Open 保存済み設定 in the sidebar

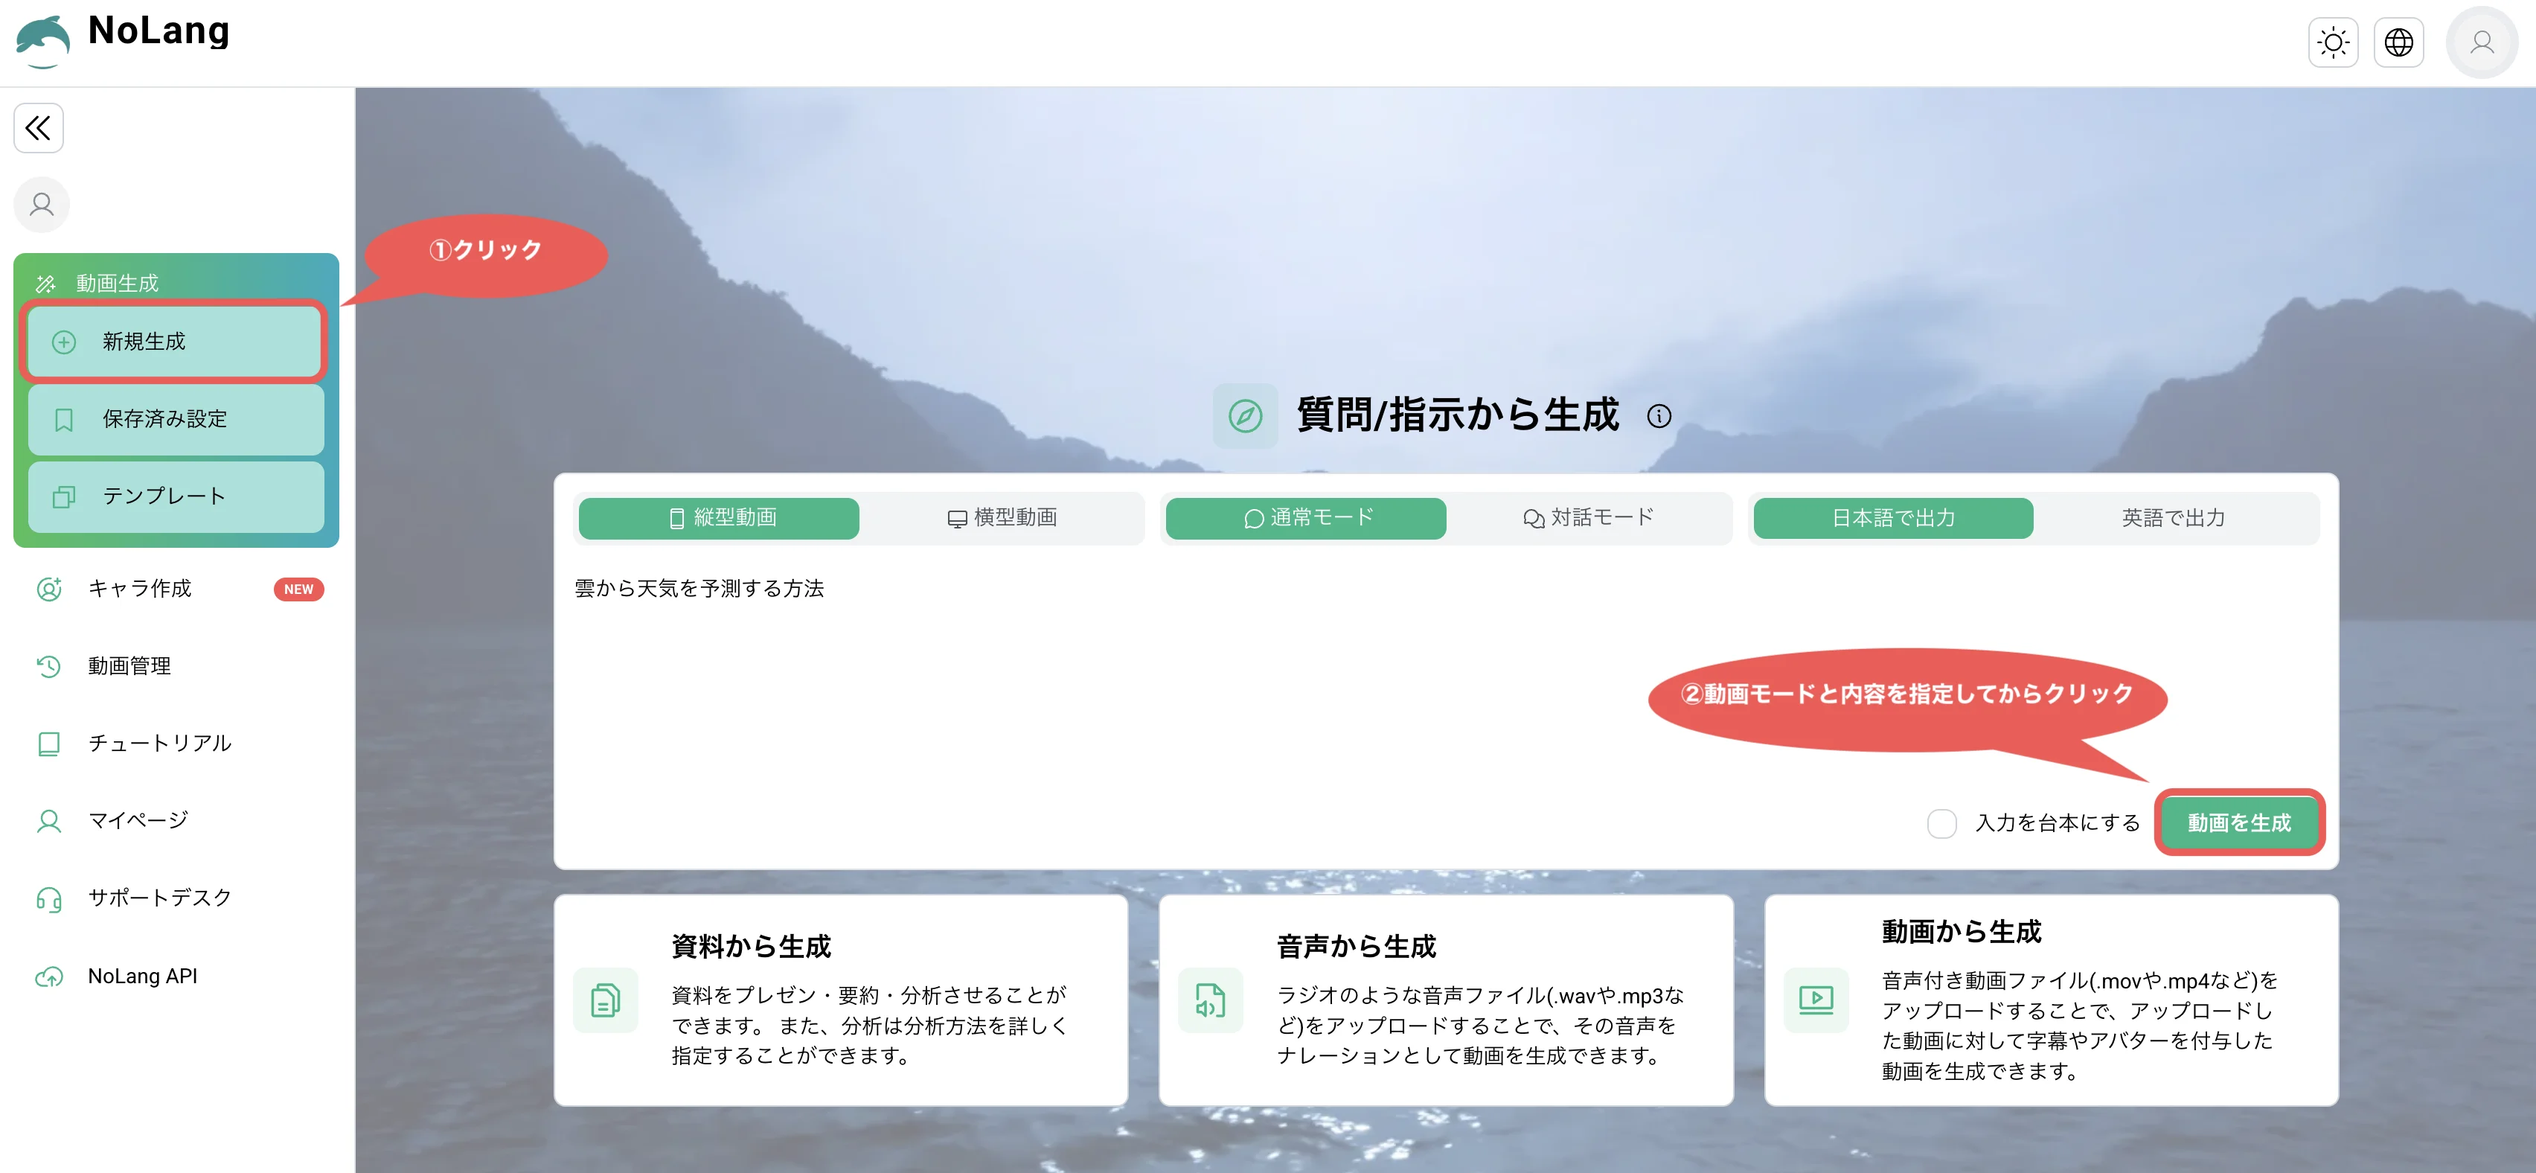pyautogui.click(x=175, y=420)
